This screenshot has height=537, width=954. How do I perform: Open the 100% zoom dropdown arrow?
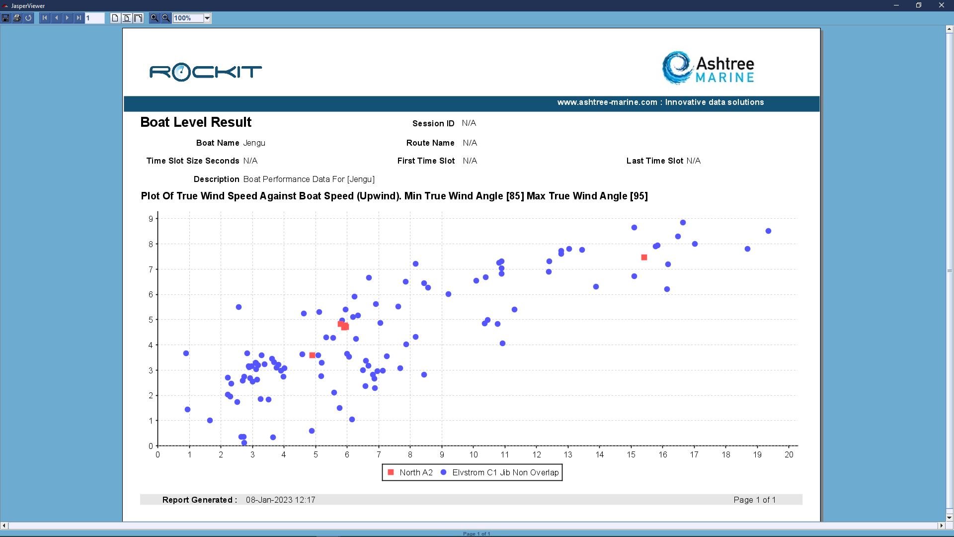pos(207,18)
